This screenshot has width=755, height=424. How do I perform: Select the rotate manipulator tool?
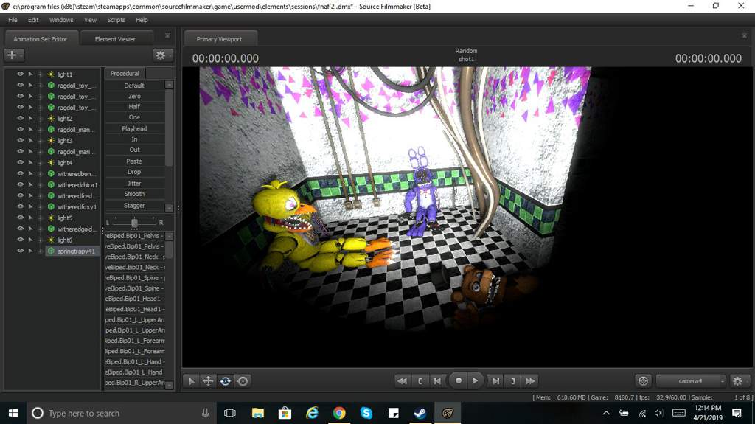point(226,381)
